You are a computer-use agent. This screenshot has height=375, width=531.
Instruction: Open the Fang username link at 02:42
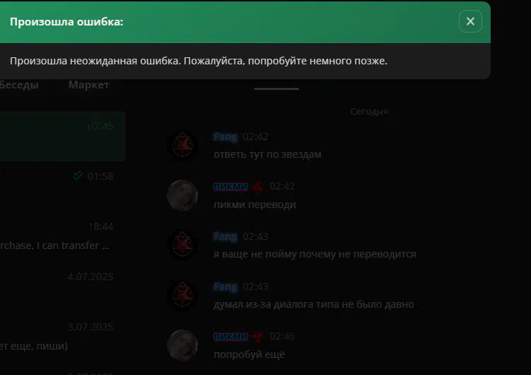tap(226, 137)
